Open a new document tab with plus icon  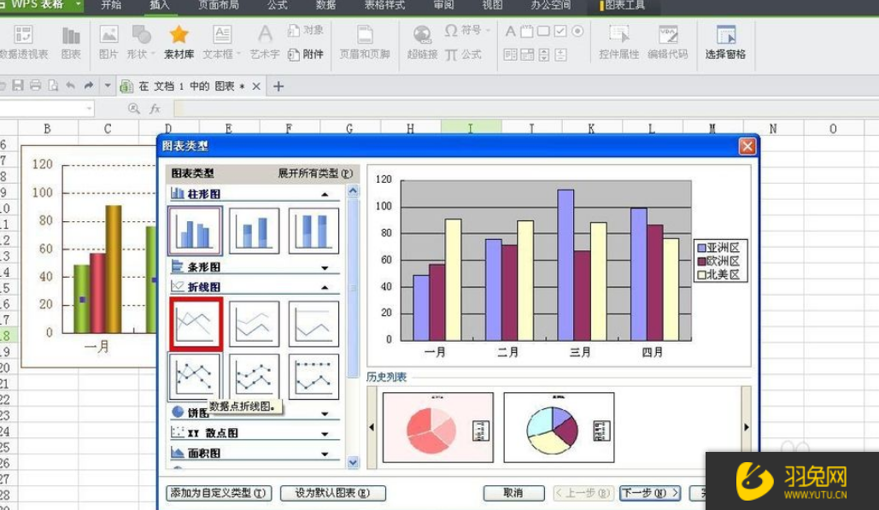coord(278,86)
